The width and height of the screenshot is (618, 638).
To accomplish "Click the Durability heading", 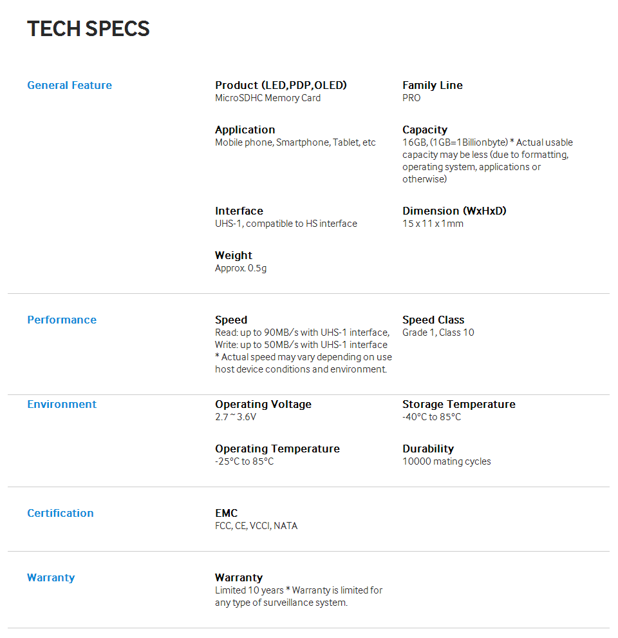I will (428, 449).
